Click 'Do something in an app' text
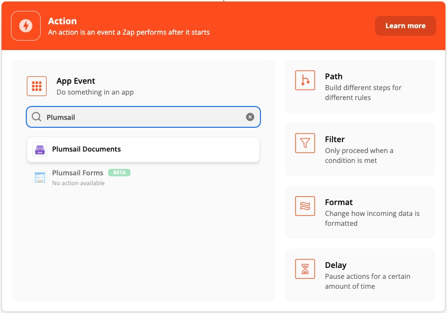 (x=95, y=92)
